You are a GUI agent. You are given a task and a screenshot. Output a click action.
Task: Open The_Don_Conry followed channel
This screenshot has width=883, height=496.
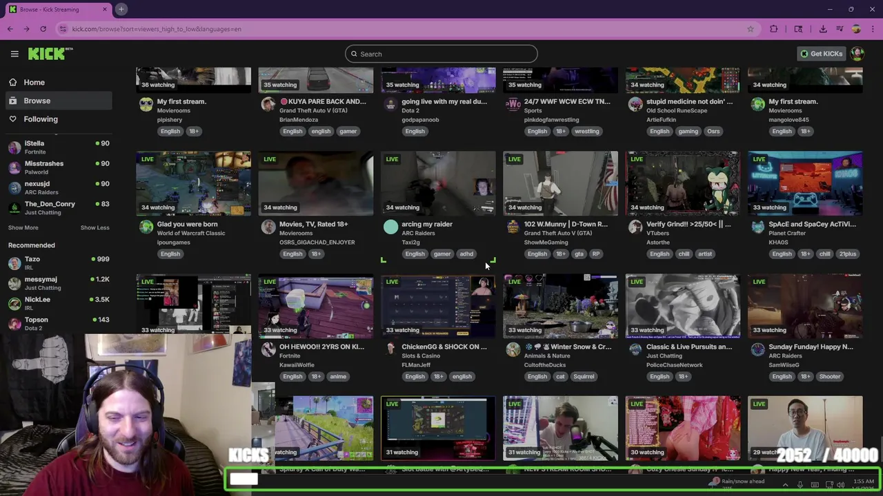pyautogui.click(x=58, y=207)
